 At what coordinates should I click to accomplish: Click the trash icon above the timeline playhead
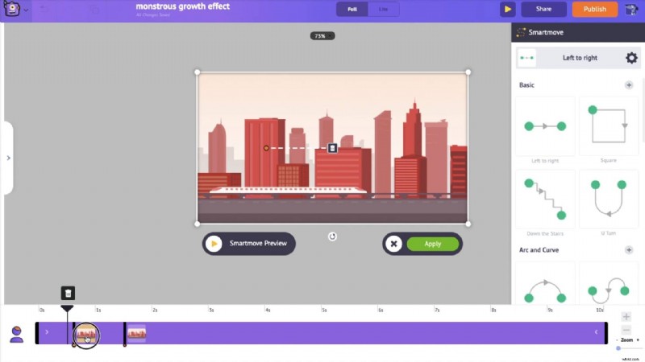tap(68, 293)
